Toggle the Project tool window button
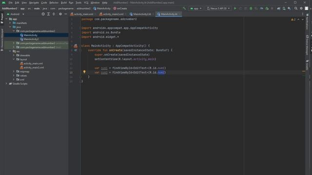The image size is (312, 175). (2, 18)
